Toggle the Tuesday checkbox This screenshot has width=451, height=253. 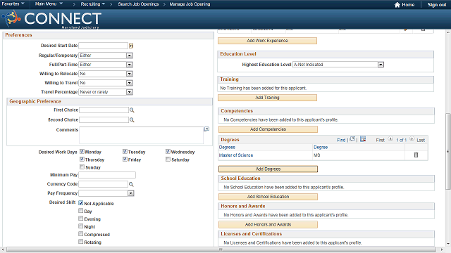(125, 152)
